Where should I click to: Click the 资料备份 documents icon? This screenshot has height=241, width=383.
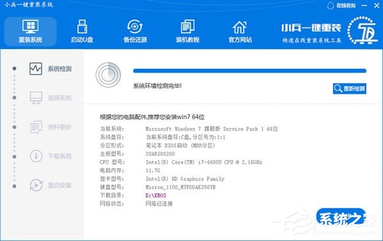coord(36,127)
